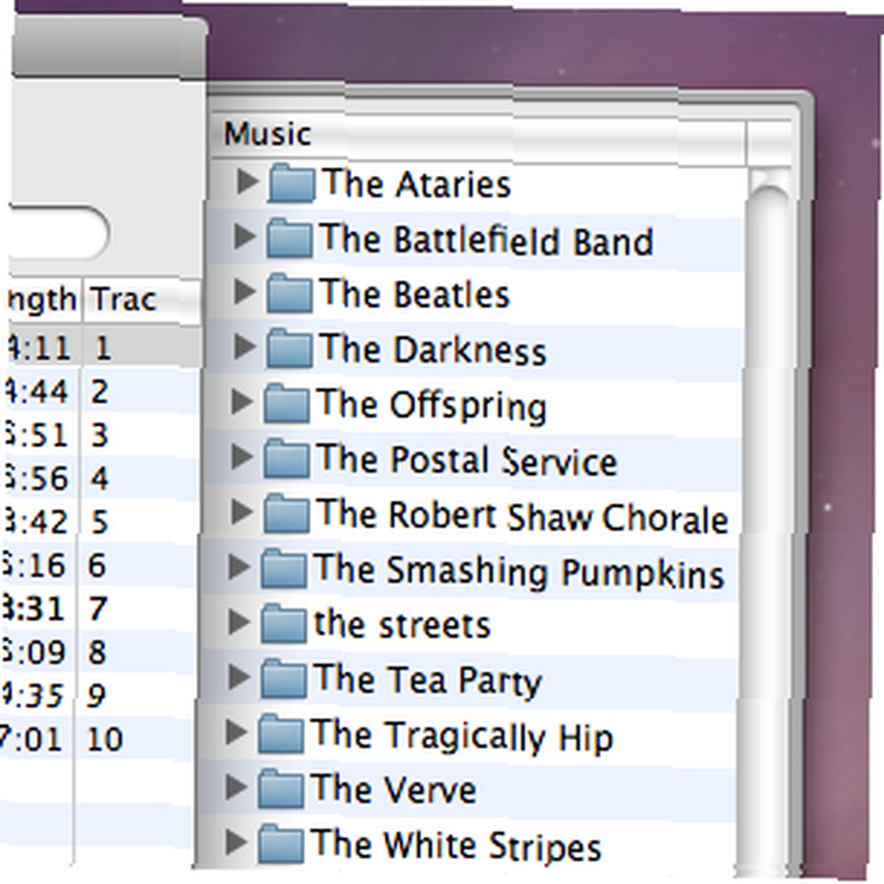Viewport: 884px width, 884px height.
Task: Select 'The Battlefield Band' row text
Action: (486, 240)
